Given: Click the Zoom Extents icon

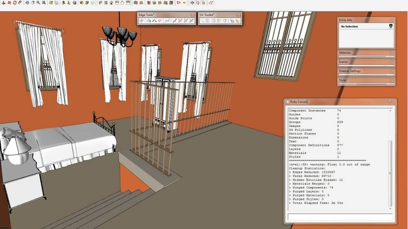Looking at the screenshot, I should point(44,3).
